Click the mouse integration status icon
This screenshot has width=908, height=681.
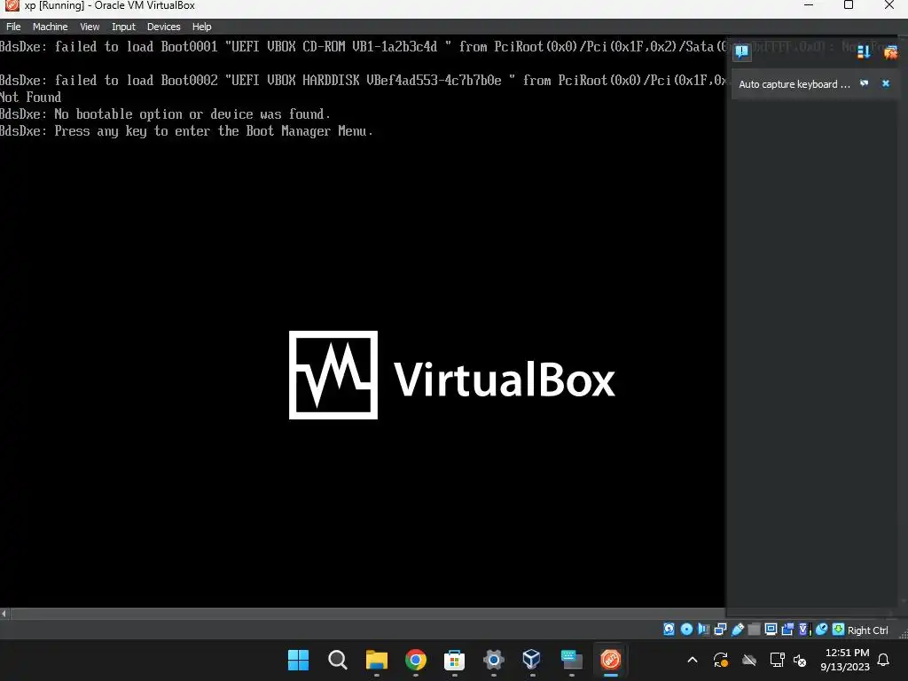click(x=821, y=629)
